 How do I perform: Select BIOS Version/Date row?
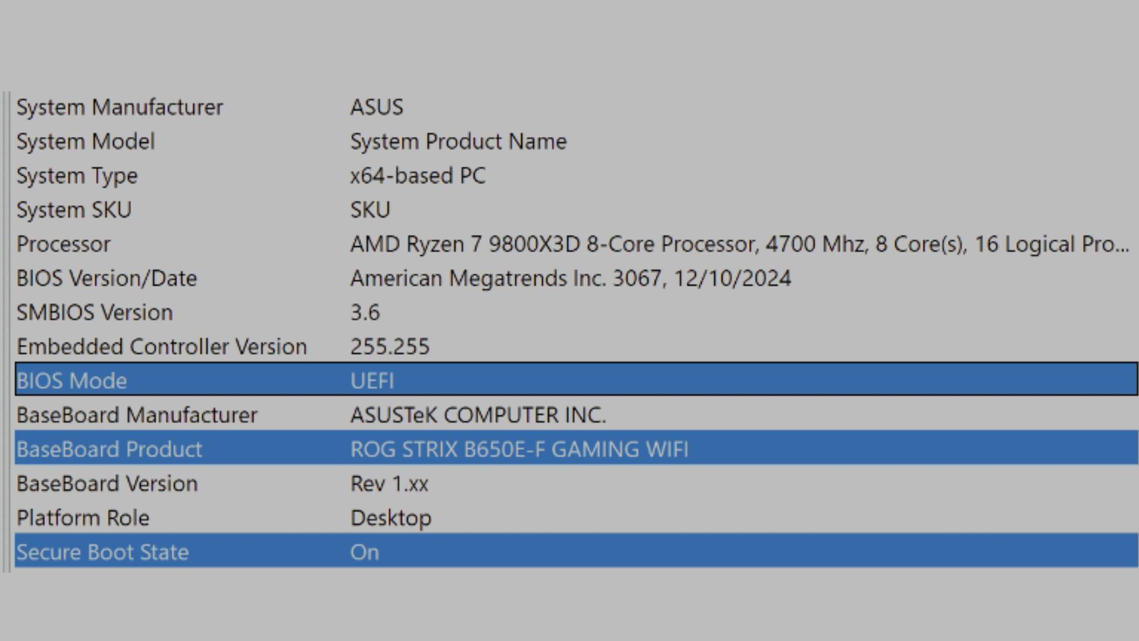106,278
